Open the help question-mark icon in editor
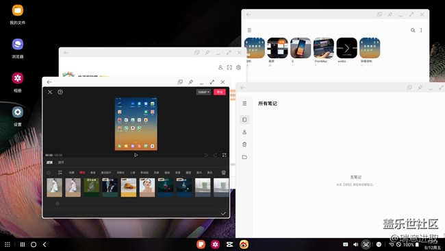The width and height of the screenshot is (445, 251). coord(60,92)
